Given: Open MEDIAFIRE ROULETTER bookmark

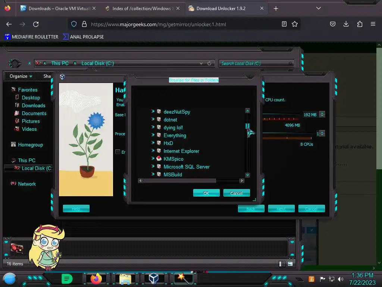Looking at the screenshot, I should point(31,37).
